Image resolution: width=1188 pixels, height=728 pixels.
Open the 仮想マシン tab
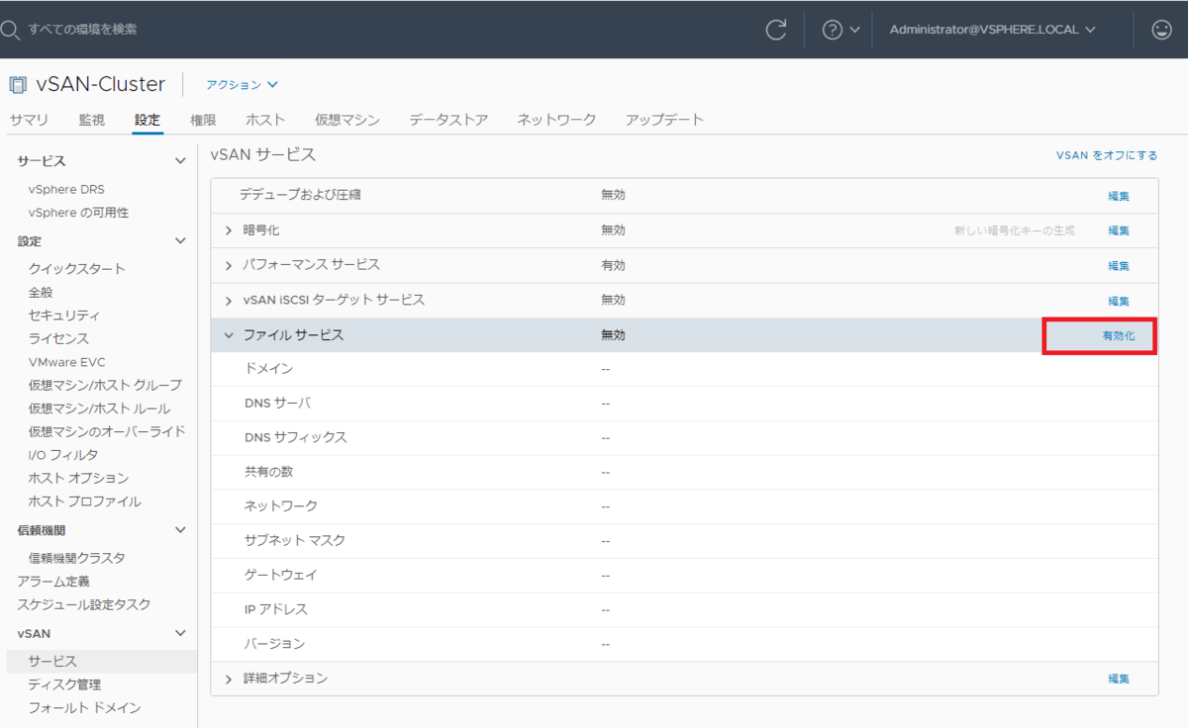point(347,120)
